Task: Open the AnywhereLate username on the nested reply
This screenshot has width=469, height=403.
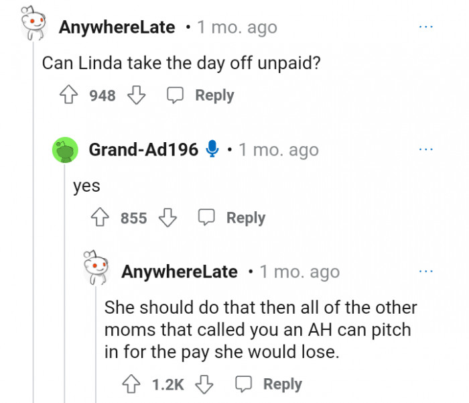Action: tap(180, 272)
